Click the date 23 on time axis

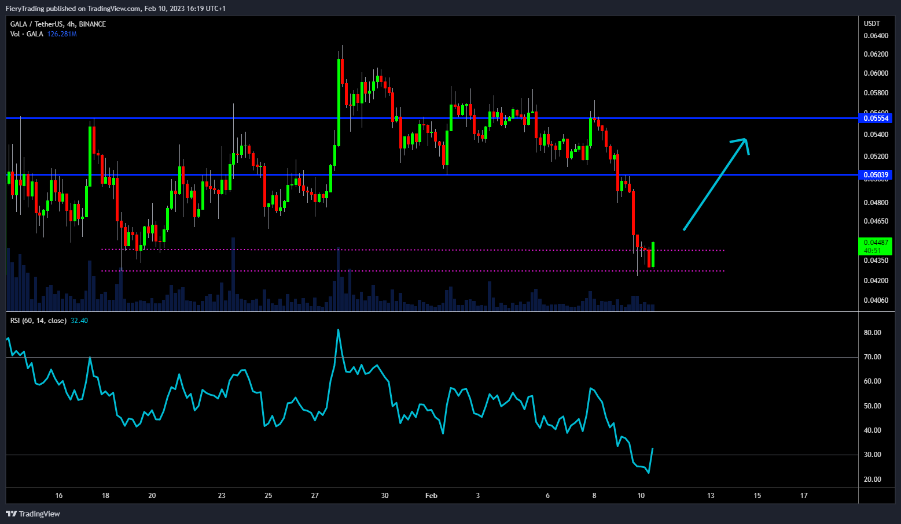(x=222, y=496)
